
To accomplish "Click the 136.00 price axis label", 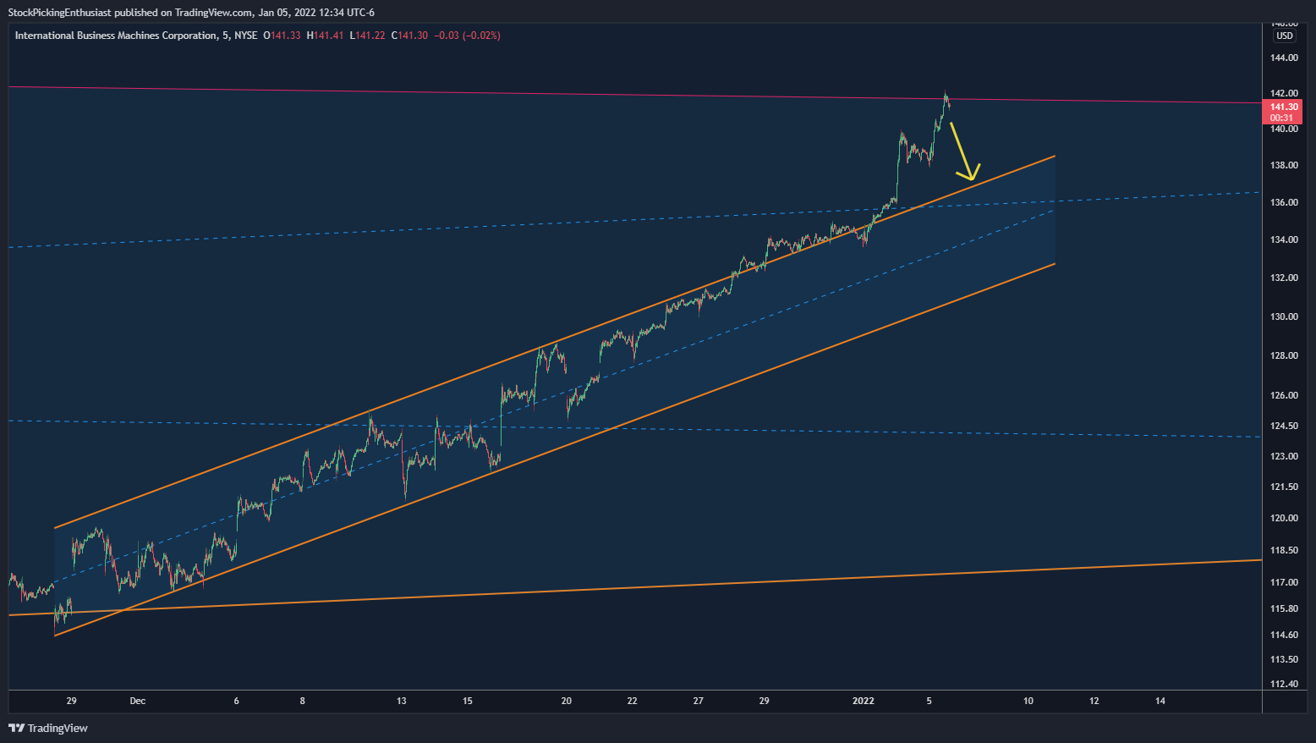I will (x=1283, y=202).
